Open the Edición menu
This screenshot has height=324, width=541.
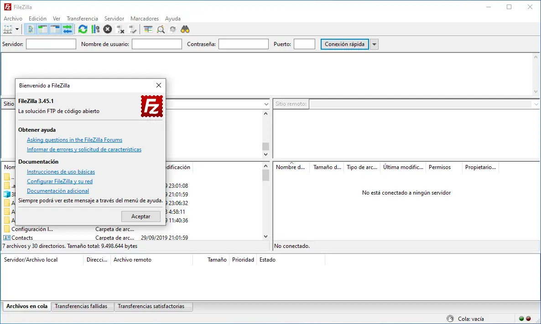coord(37,19)
